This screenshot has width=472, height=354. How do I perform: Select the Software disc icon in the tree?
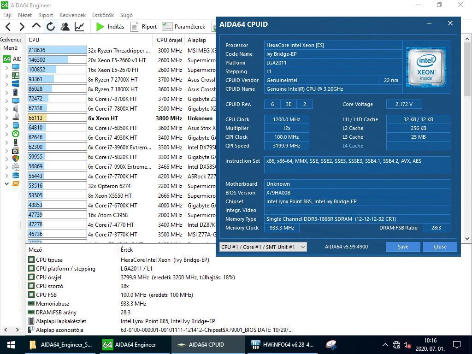16,151
